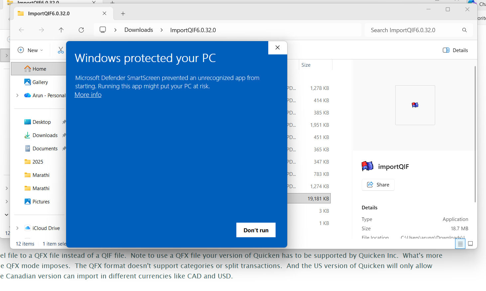This screenshot has height=291, width=486.
Task: Click the importQIF flag application icon
Action: [x=367, y=166]
